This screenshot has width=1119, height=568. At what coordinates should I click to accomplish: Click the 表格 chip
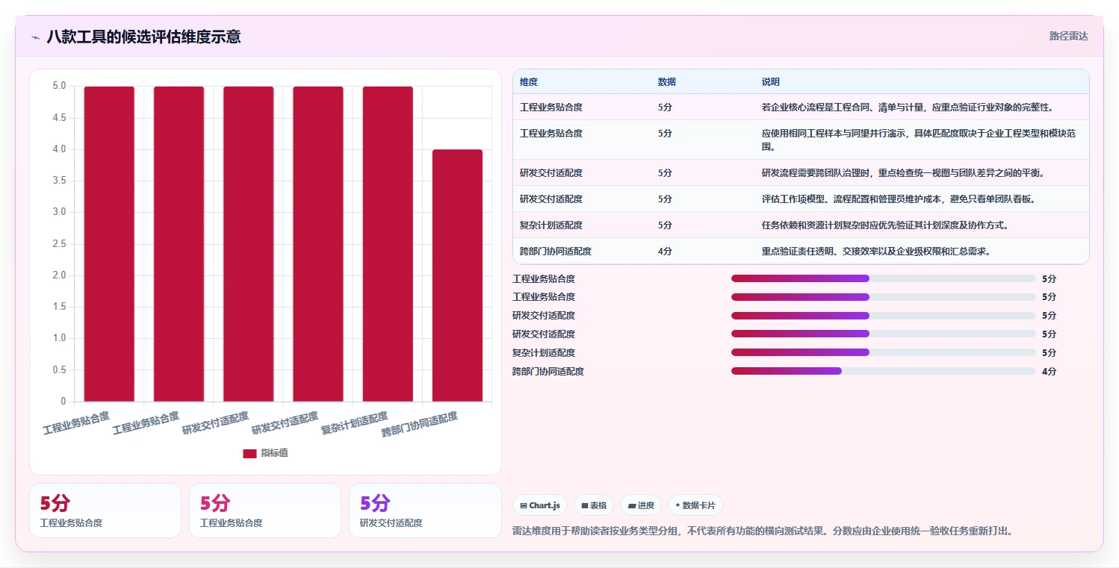[x=594, y=505]
